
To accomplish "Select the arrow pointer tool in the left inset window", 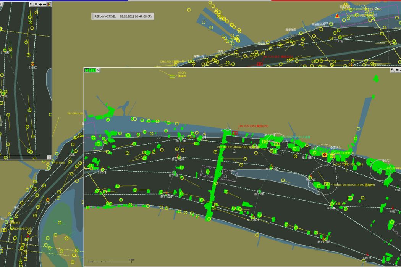I will click(31, 4).
